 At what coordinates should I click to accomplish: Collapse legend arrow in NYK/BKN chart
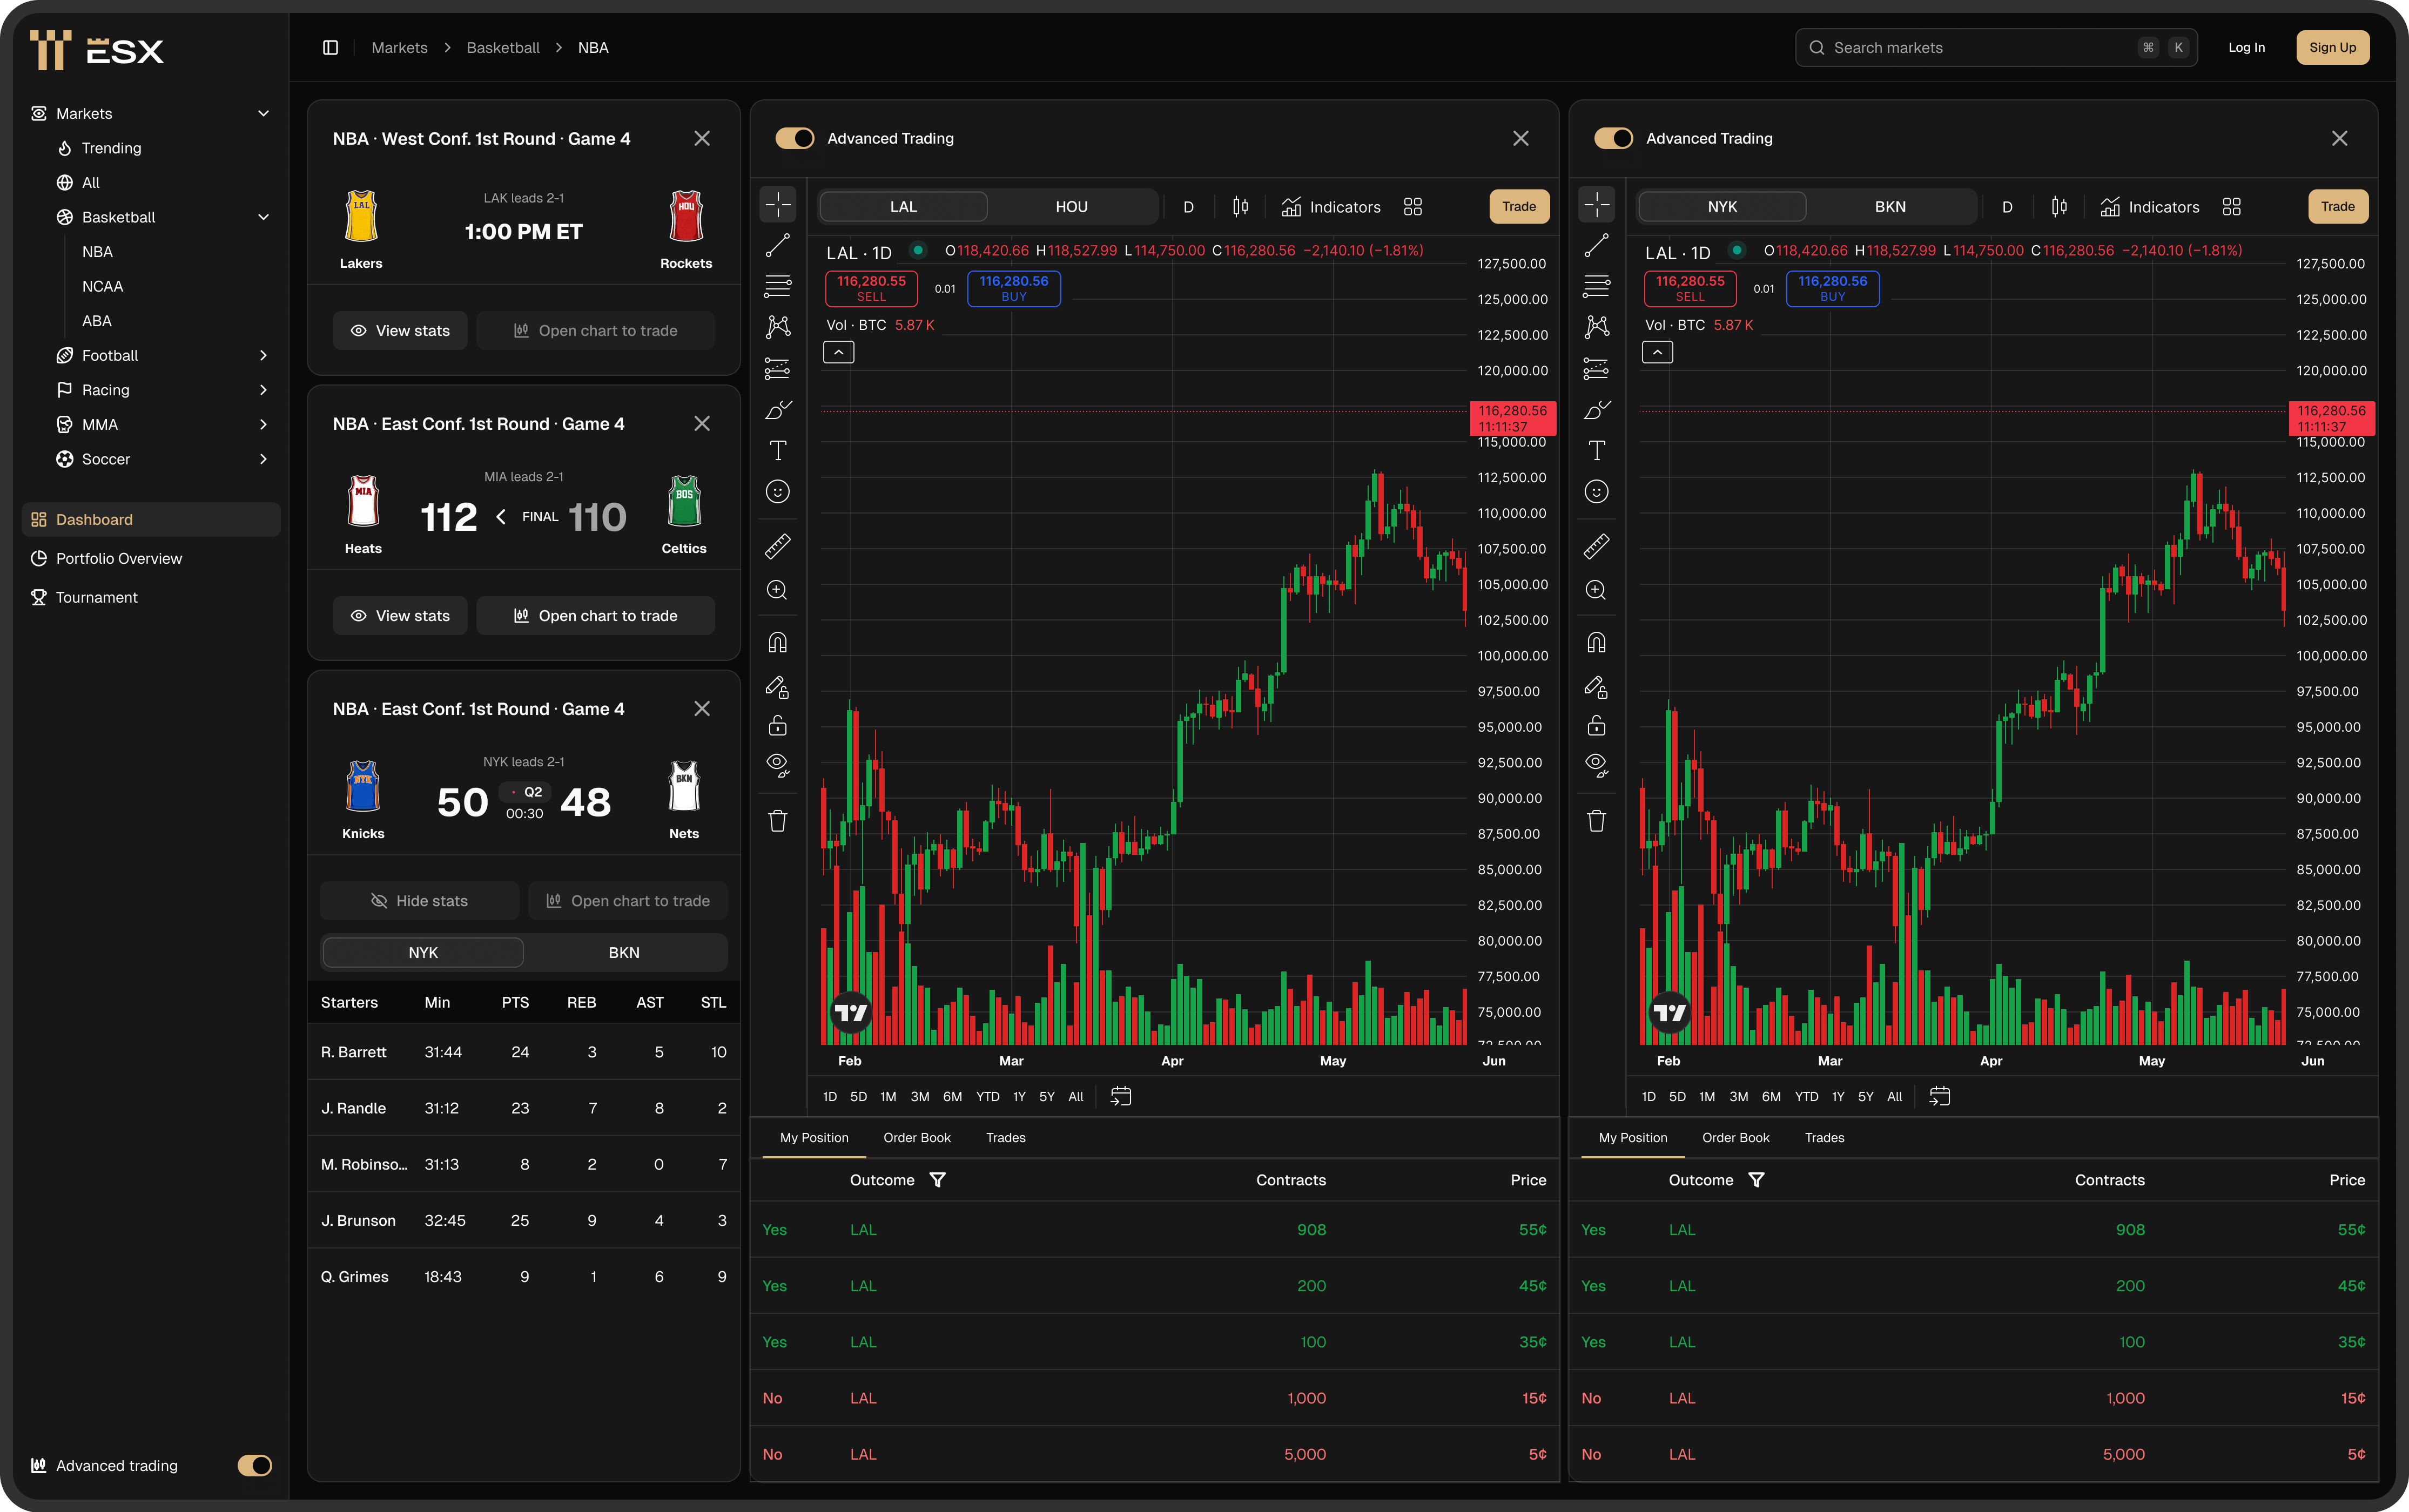click(x=1657, y=352)
